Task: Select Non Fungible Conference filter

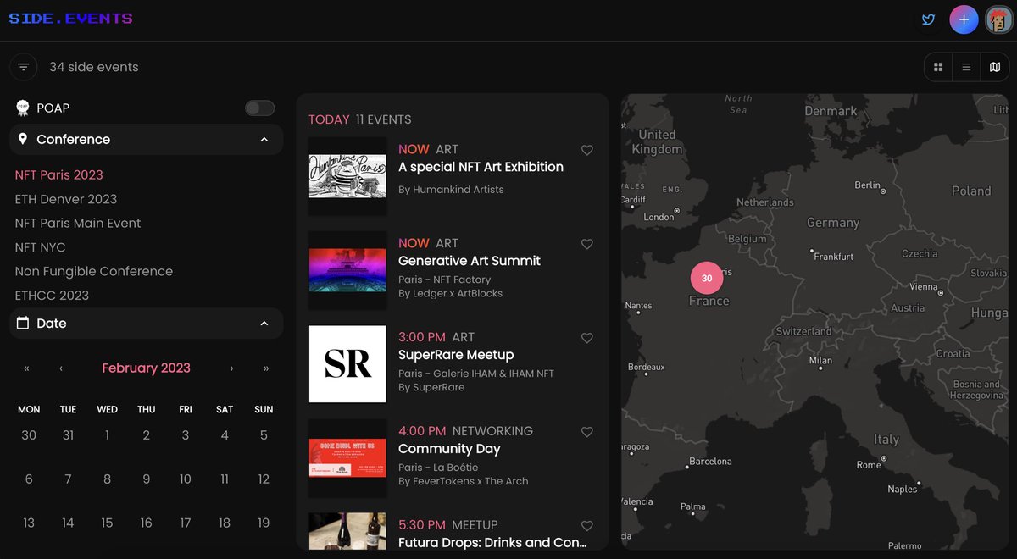Action: click(x=94, y=271)
